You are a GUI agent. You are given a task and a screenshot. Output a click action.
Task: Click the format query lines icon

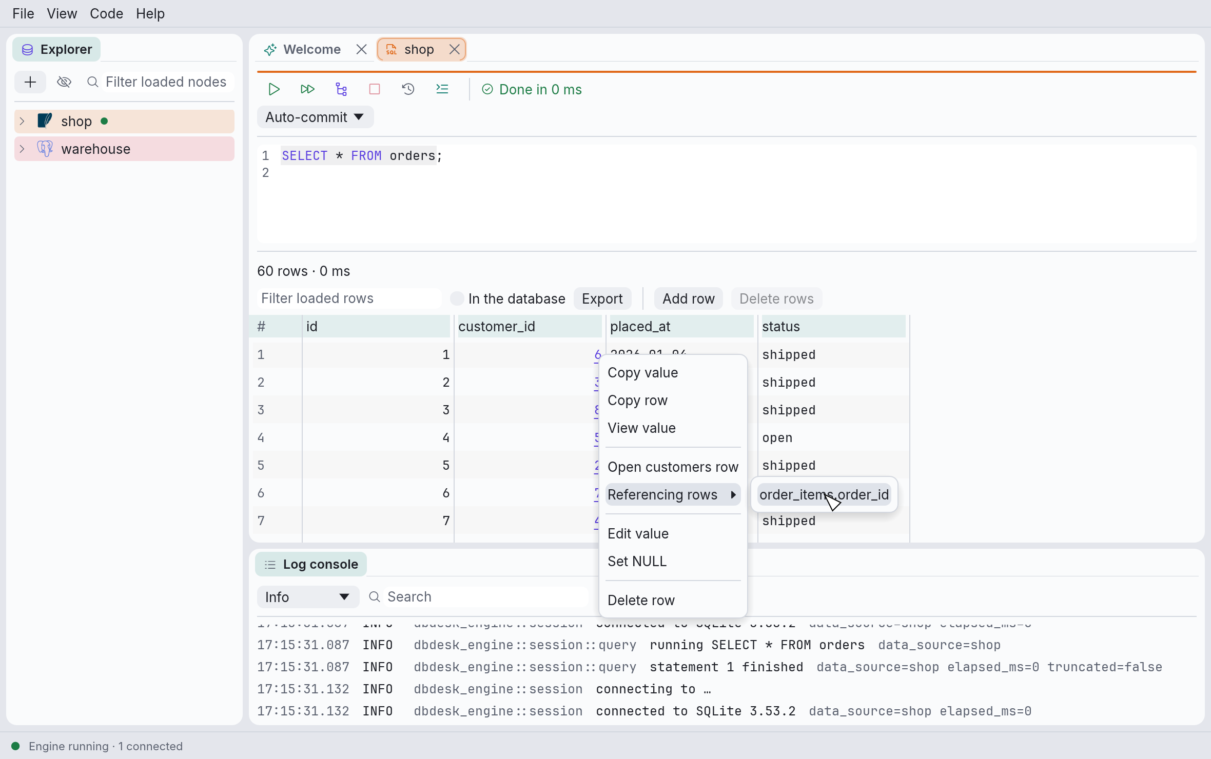tap(442, 89)
